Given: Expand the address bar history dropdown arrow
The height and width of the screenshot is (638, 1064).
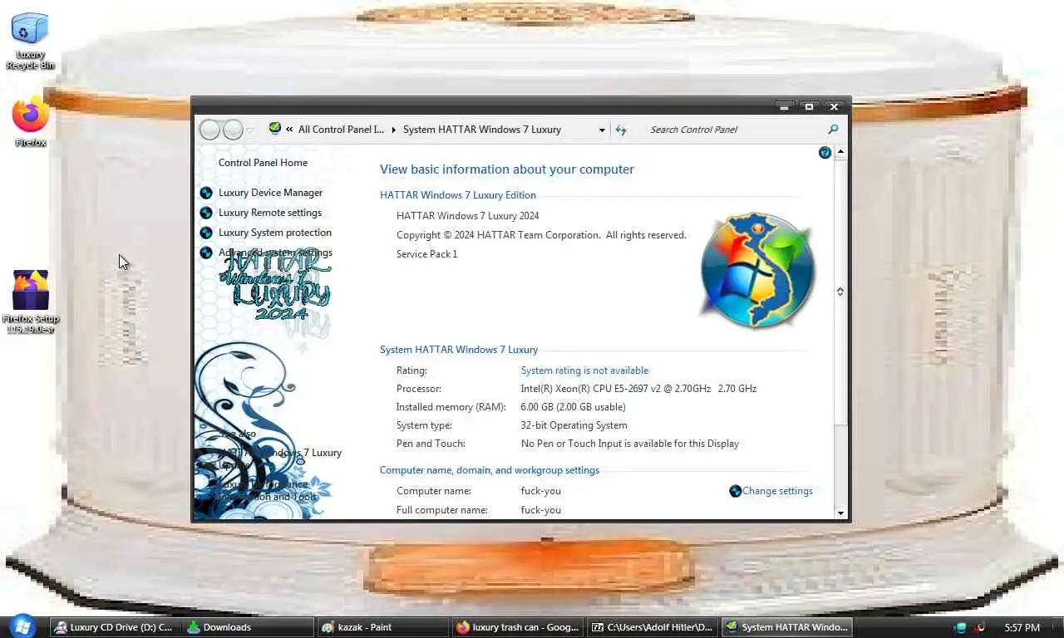Looking at the screenshot, I should coord(602,130).
